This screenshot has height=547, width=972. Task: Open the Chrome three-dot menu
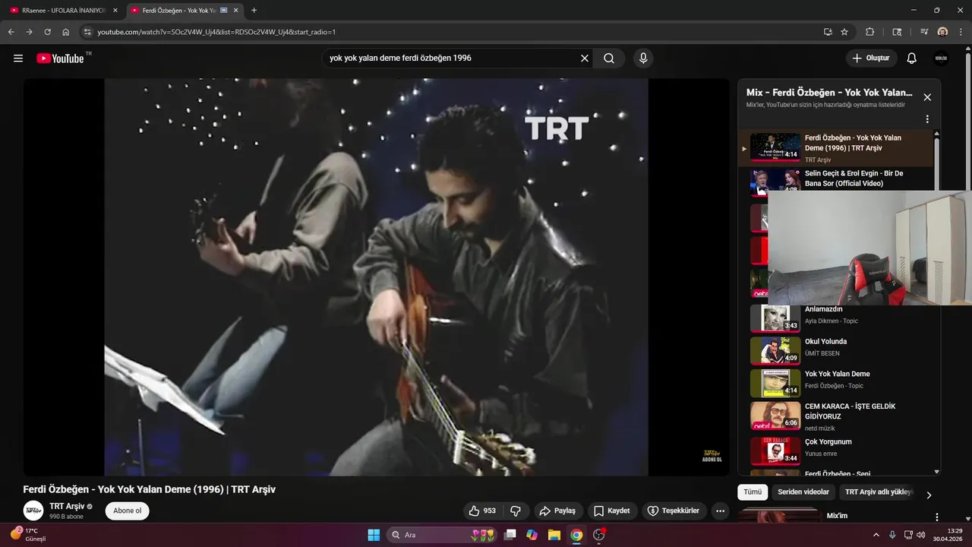coord(960,32)
